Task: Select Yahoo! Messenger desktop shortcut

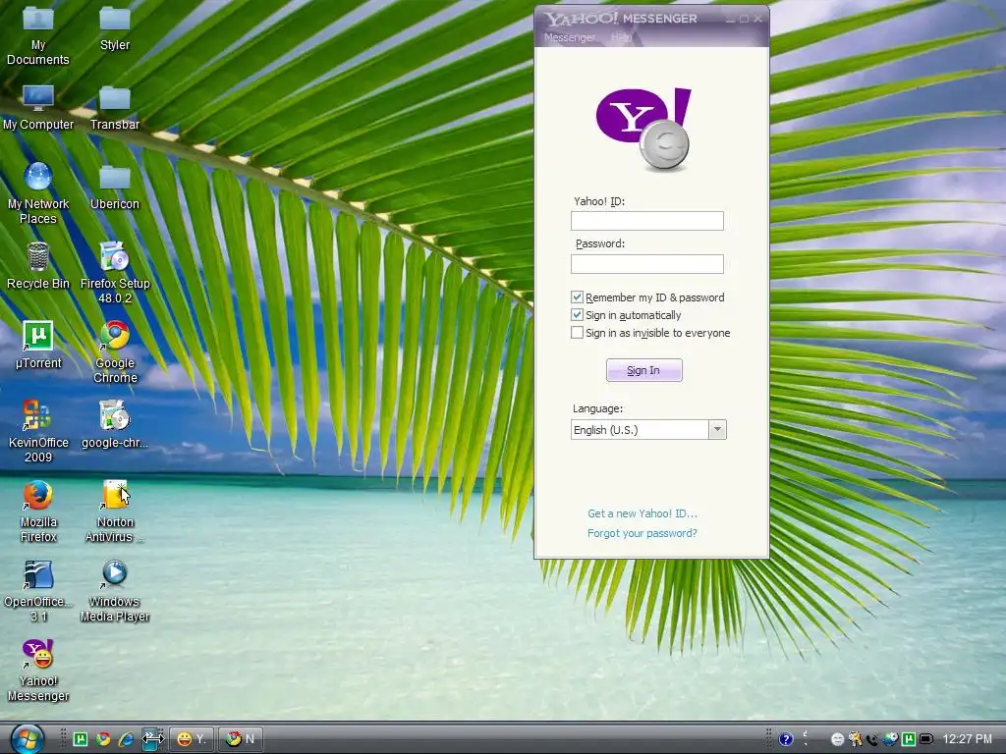Action: (38, 670)
